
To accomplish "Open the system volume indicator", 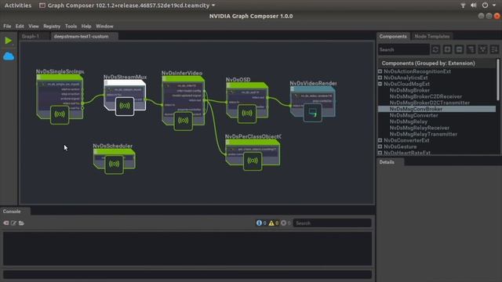I will [x=474, y=5].
